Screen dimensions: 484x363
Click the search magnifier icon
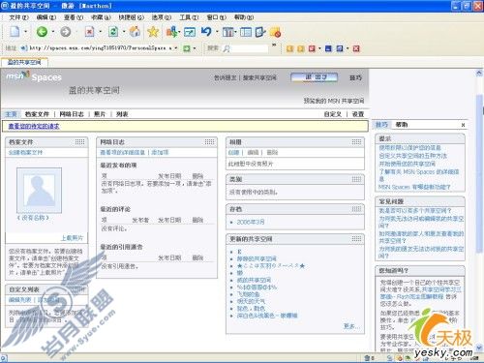click(x=227, y=48)
